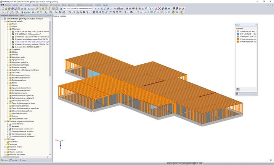
Task: Select Secciones item under Datos del modelo
Action: [16, 73]
